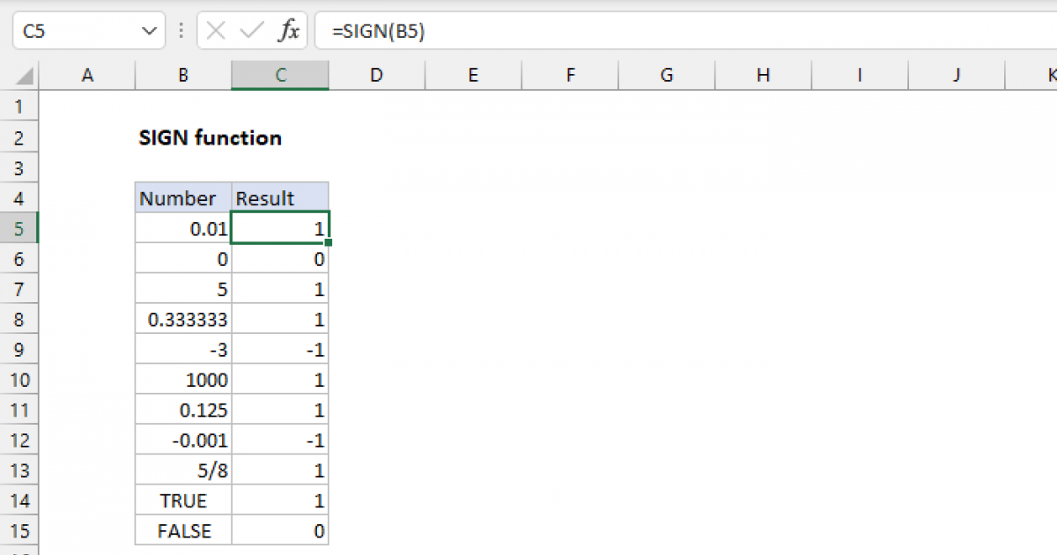Select the cell containing FALSE
The height and width of the screenshot is (555, 1057).
click(x=183, y=531)
